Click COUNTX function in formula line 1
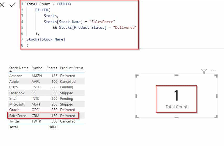The height and width of the screenshot is (146, 224). (x=63, y=4)
